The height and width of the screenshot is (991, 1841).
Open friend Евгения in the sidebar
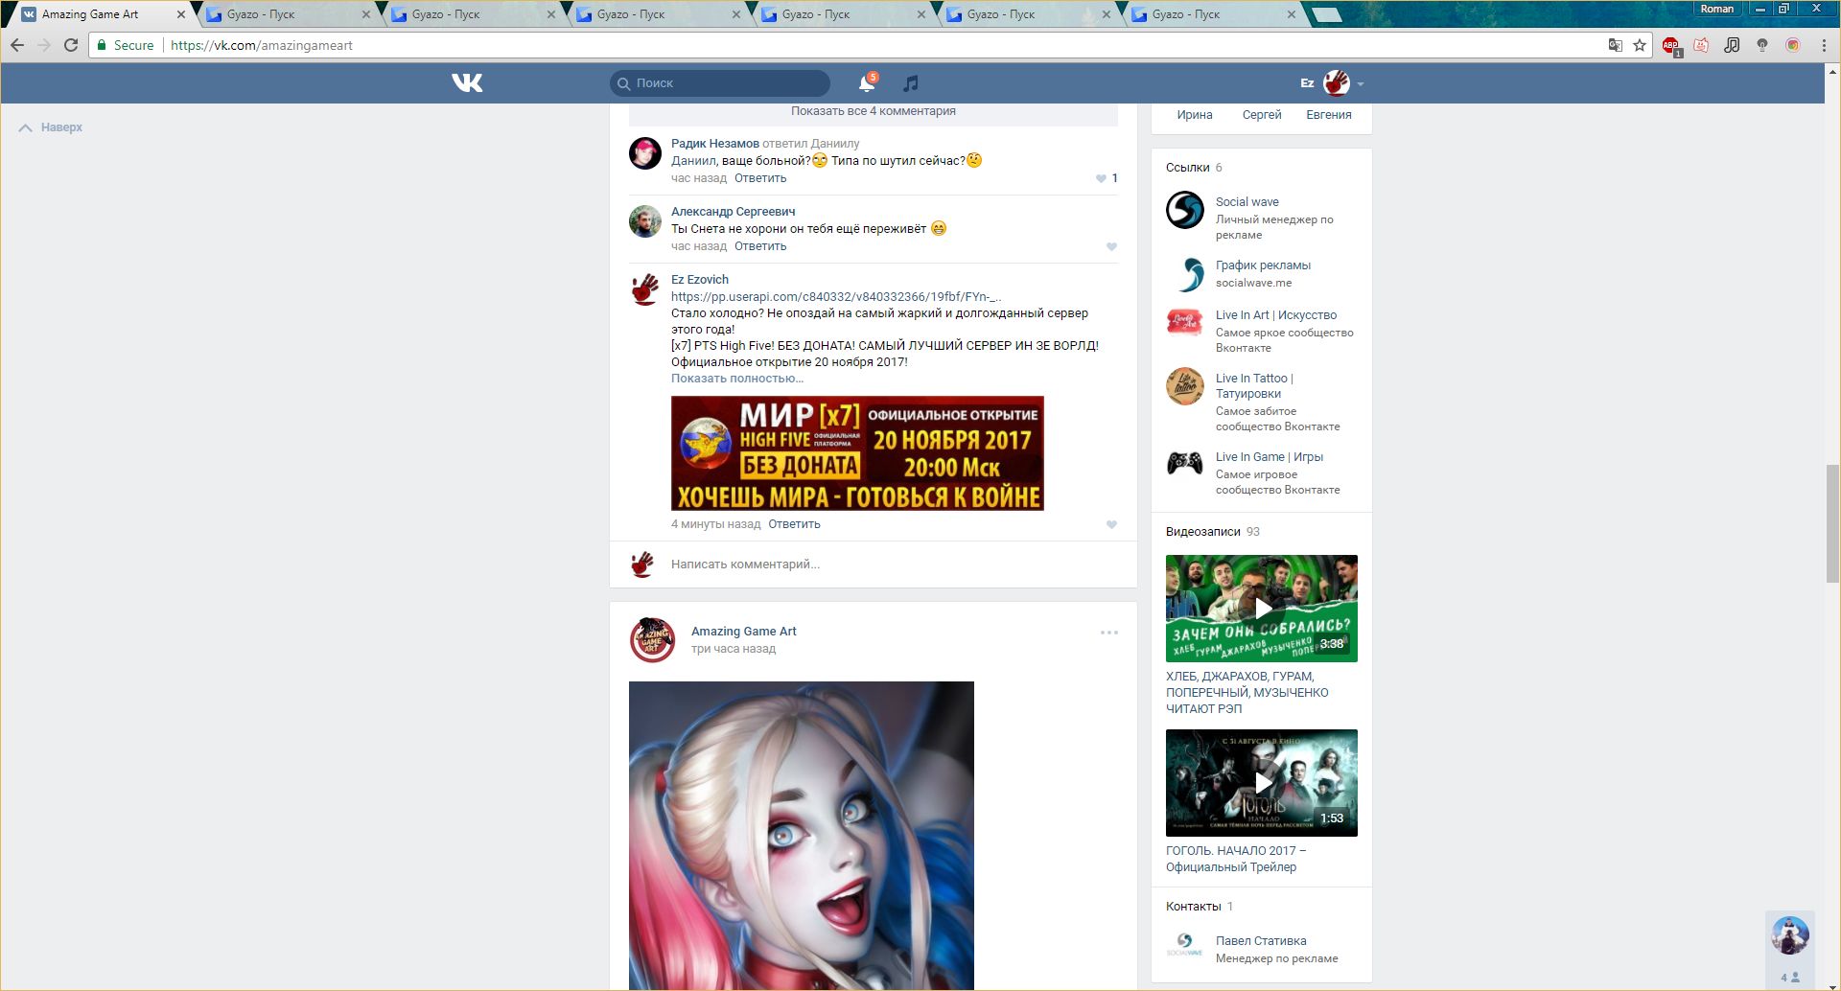[x=1329, y=115]
